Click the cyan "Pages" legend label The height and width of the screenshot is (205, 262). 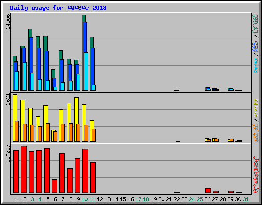tap(256, 66)
